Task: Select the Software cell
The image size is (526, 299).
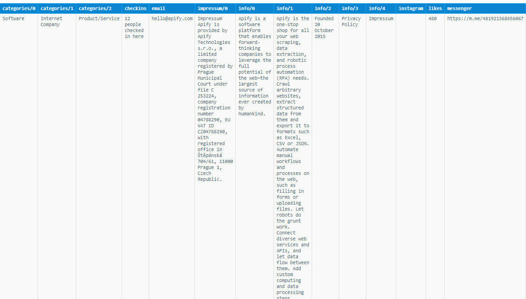Action: coord(19,156)
